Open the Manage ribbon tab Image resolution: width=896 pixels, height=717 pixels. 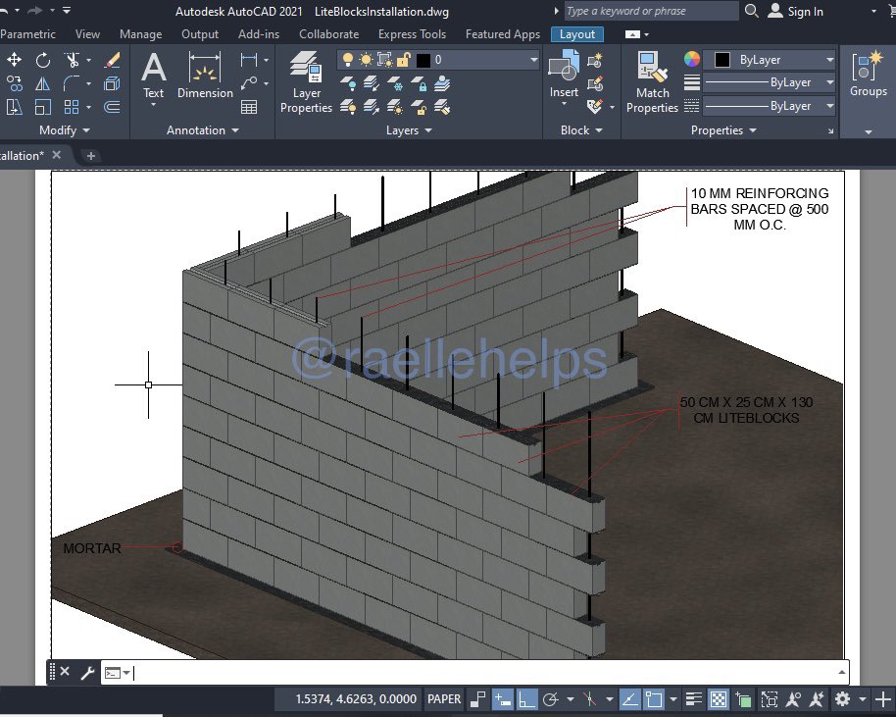click(140, 34)
